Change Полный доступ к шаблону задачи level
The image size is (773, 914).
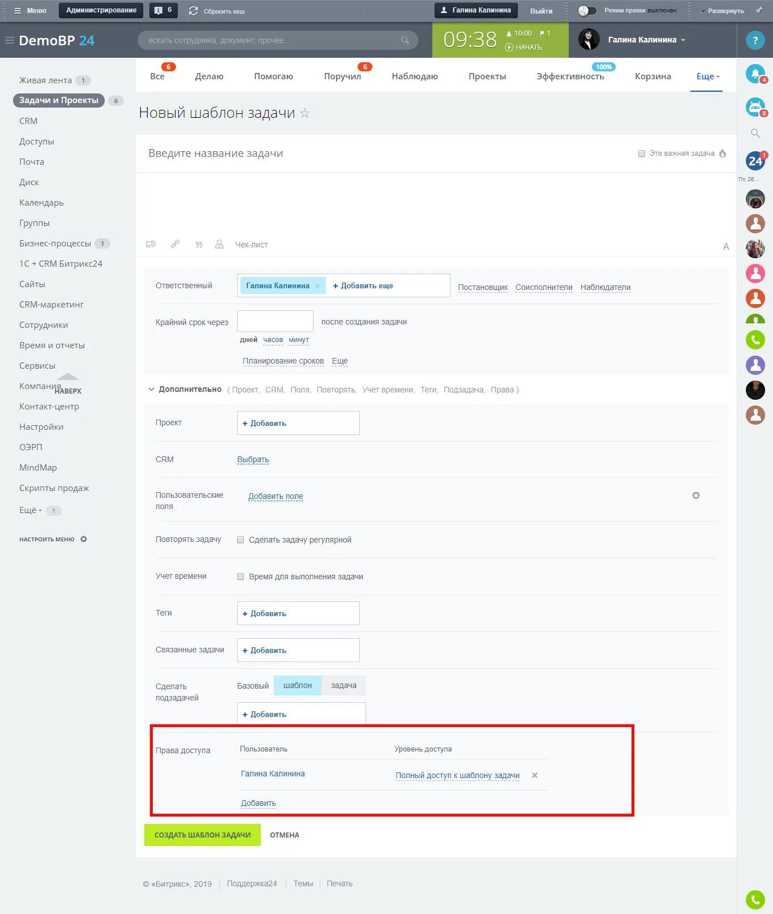click(457, 775)
